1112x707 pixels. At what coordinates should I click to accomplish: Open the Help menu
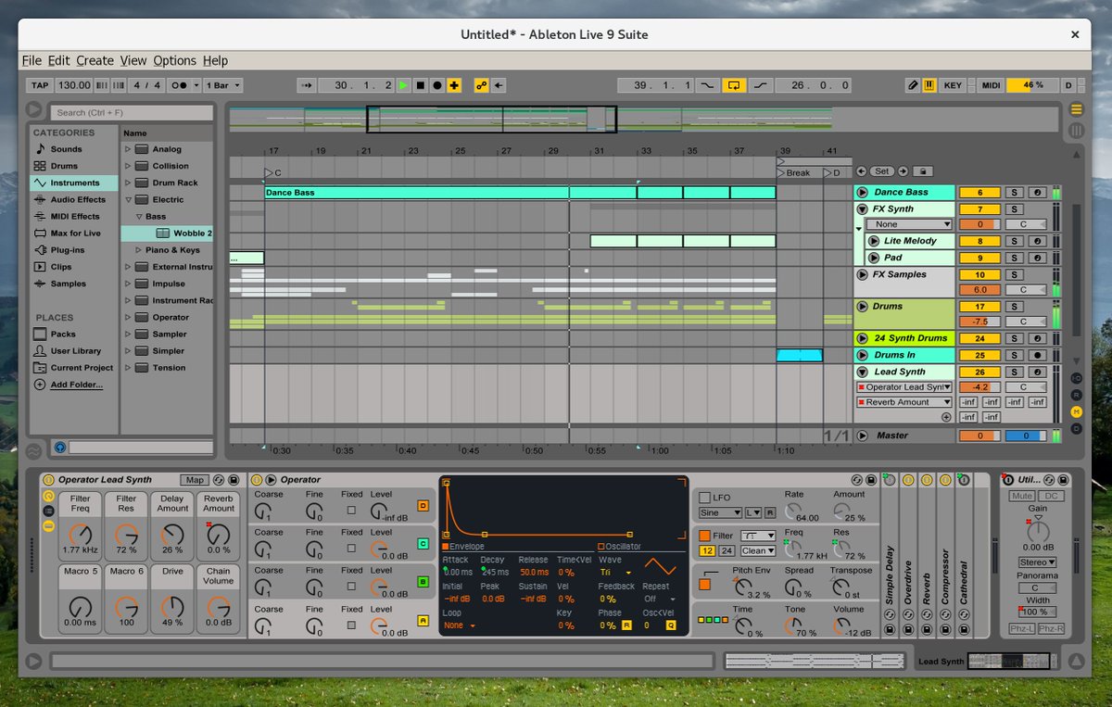tap(215, 60)
